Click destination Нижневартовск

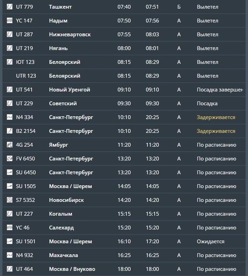(70, 34)
